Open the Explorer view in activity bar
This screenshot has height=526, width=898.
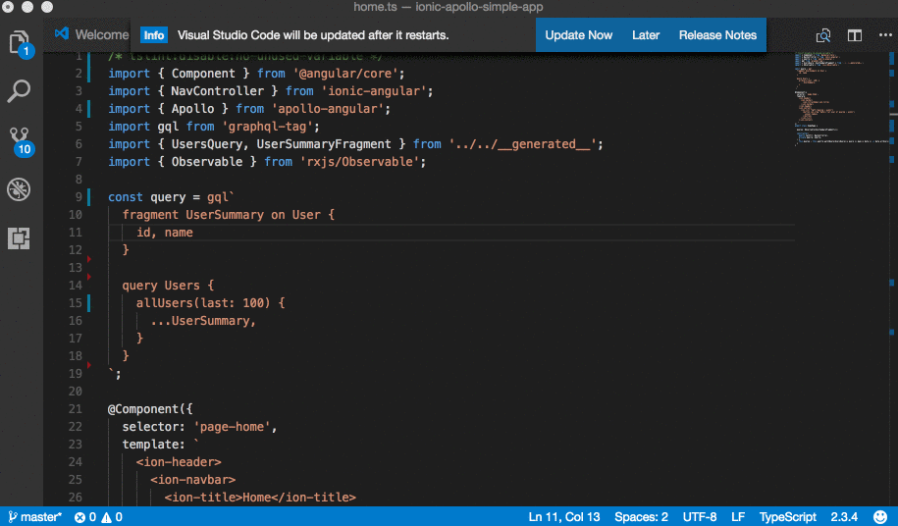tap(20, 43)
